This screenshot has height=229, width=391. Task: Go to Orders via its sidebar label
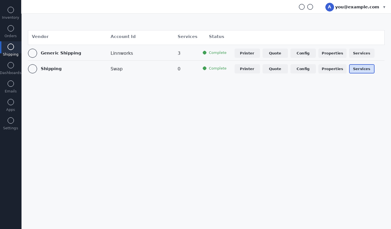[x=11, y=36]
